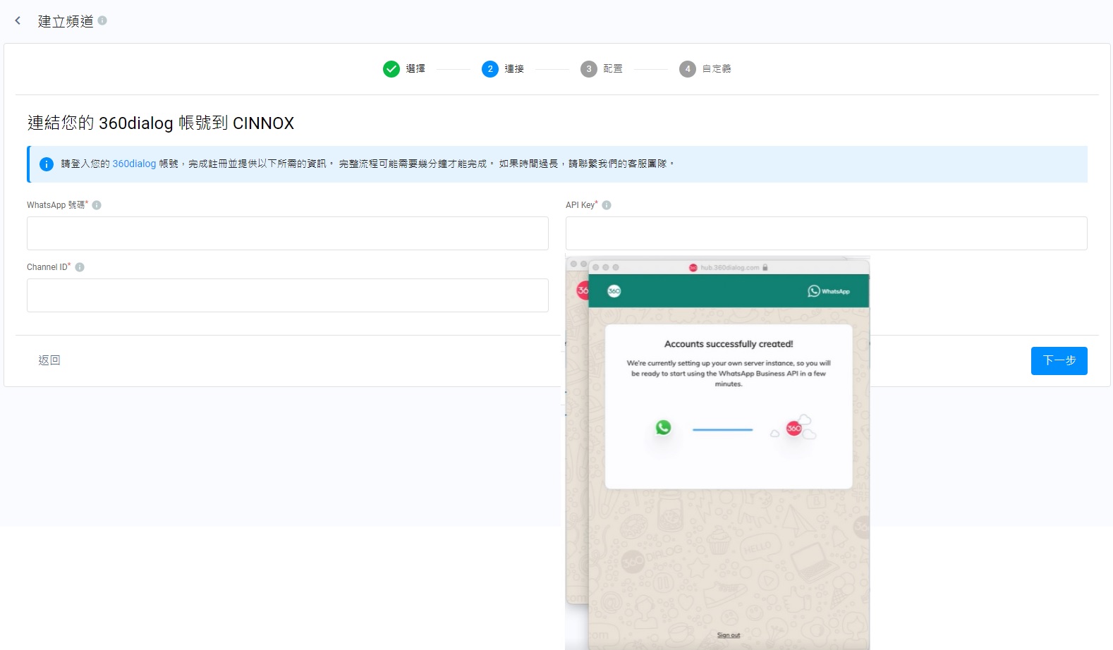Viewport: 1113px width, 650px height.
Task: Show the WhatsApp 號碼 help tooltip icon
Action: tap(97, 205)
